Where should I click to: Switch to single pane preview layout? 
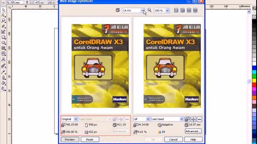coord(176,10)
